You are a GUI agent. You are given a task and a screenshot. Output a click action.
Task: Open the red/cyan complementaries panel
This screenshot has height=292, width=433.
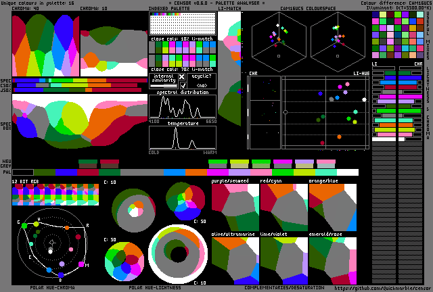pyautogui.click(x=284, y=208)
